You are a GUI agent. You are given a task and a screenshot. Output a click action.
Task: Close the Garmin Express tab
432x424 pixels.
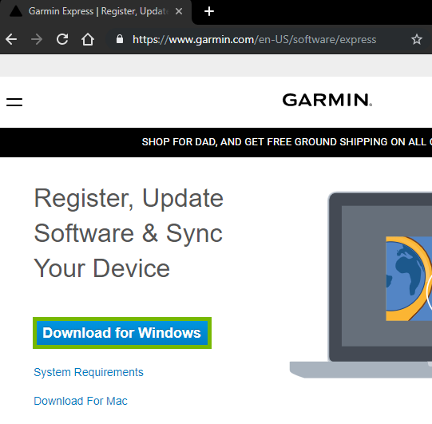[x=179, y=11]
